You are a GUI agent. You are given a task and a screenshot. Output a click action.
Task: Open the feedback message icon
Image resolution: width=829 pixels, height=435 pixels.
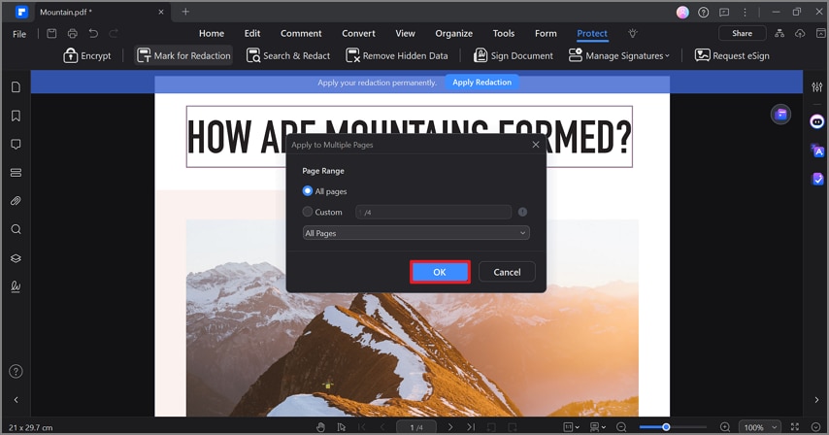point(724,13)
